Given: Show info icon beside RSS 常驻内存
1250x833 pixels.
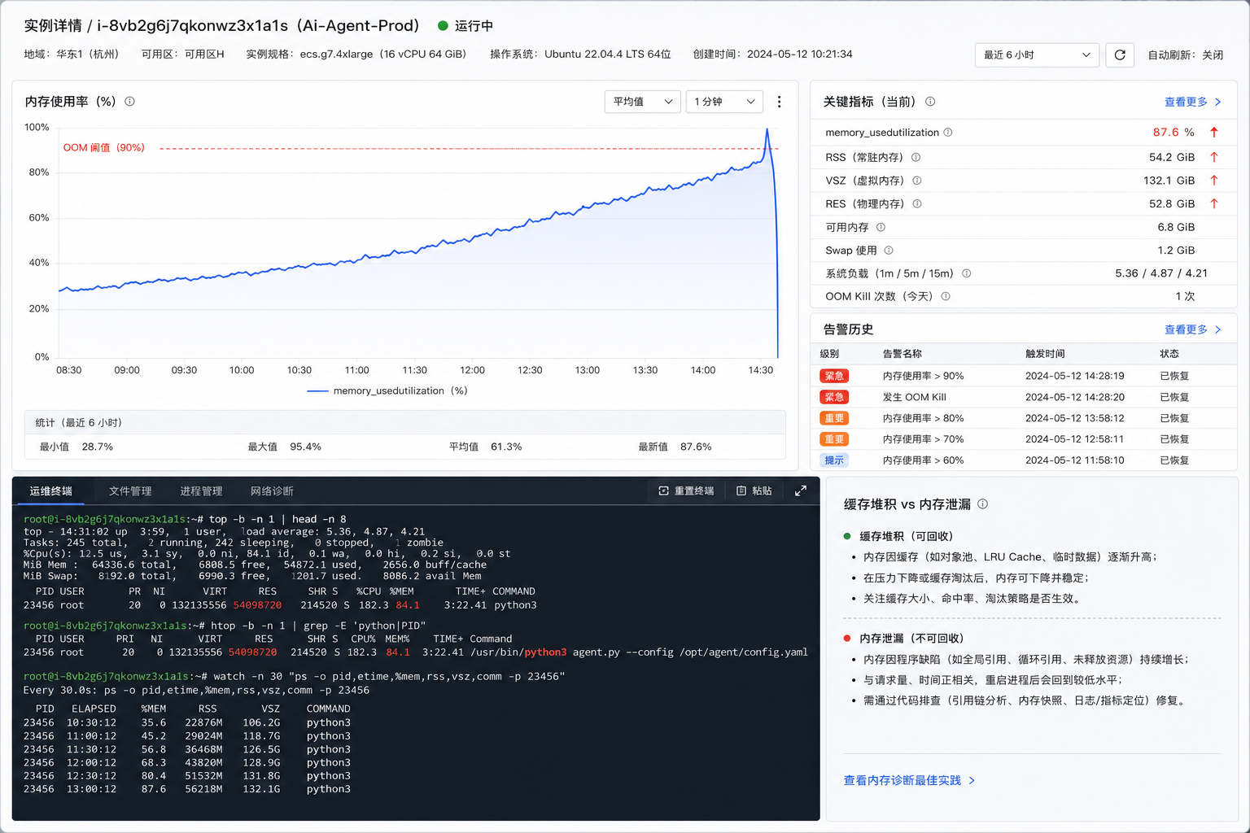Looking at the screenshot, I should 916,157.
